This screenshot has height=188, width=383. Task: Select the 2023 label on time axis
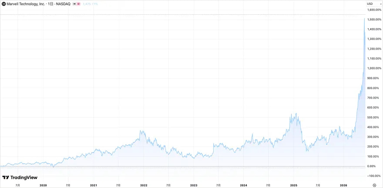pos(193,185)
